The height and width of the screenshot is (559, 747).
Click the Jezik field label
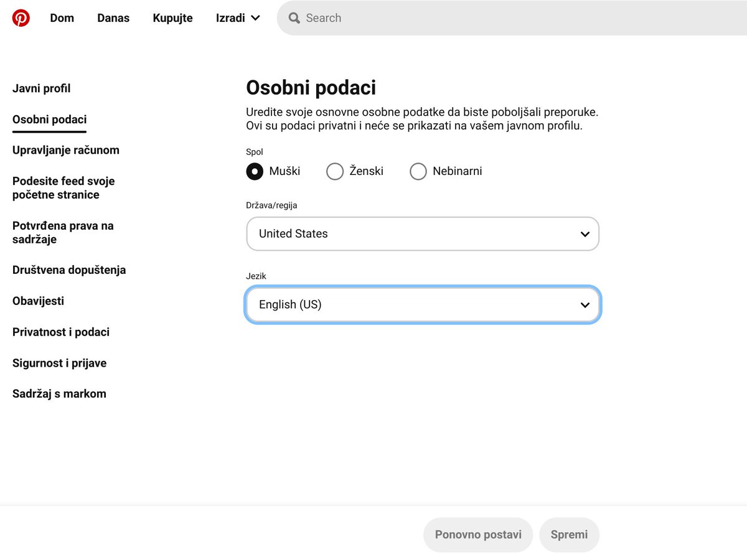coord(256,276)
